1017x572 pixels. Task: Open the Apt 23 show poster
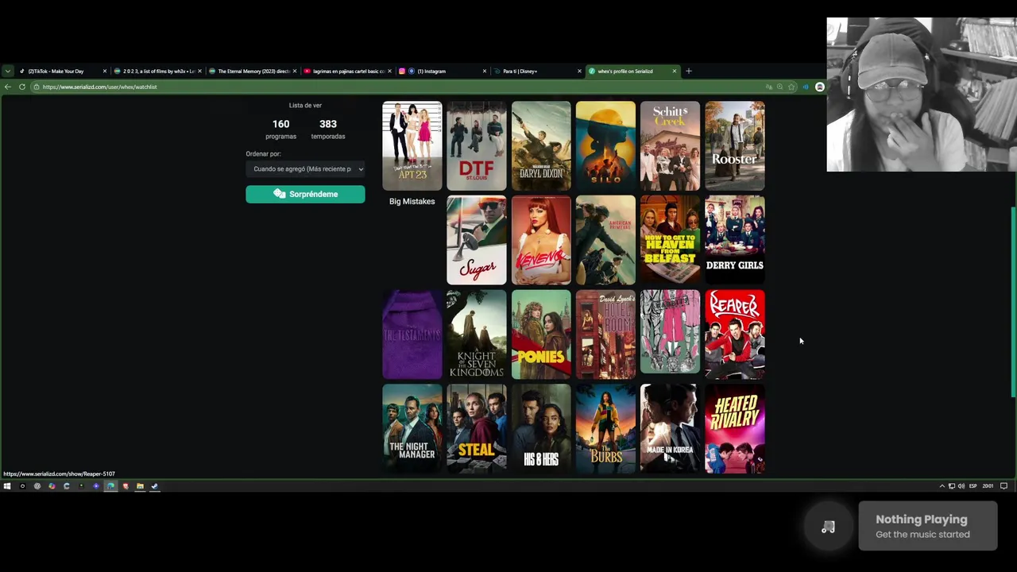tap(412, 145)
